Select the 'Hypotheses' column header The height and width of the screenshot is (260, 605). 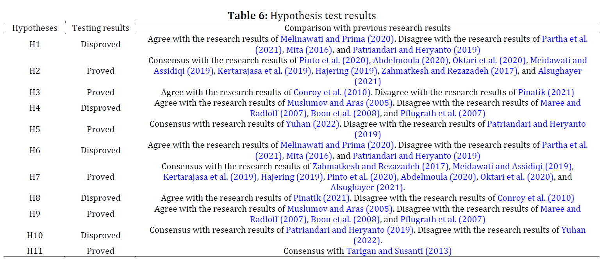click(x=35, y=28)
